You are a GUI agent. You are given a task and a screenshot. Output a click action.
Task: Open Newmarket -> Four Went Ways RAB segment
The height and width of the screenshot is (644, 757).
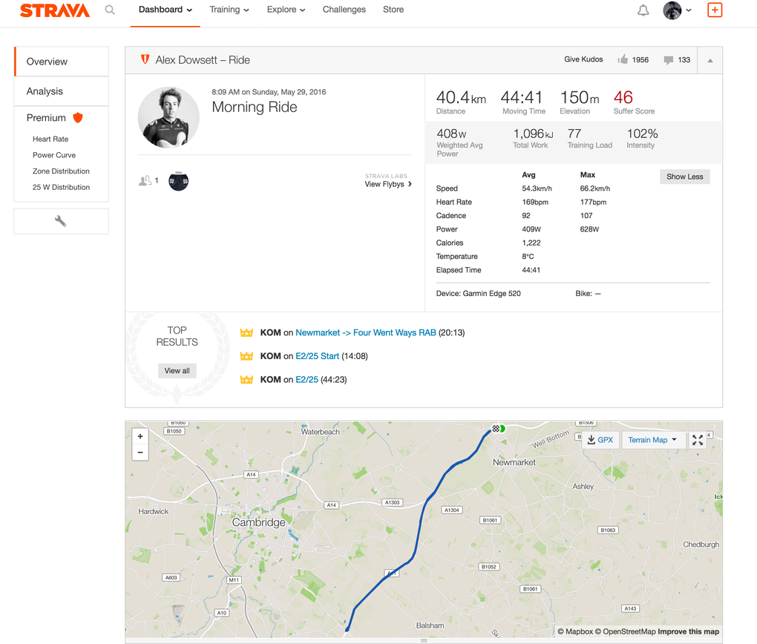point(365,333)
